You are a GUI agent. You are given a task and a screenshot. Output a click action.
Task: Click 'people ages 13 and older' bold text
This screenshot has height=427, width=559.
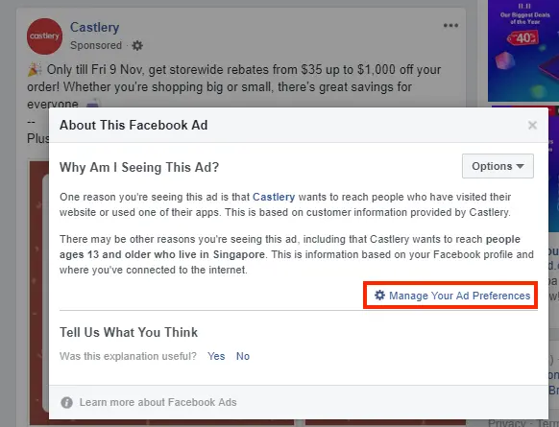[x=290, y=247]
